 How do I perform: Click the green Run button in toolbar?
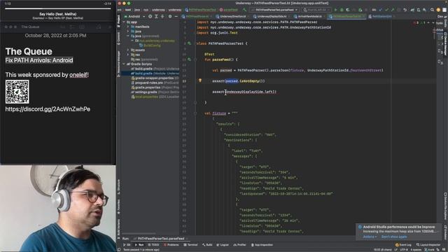pos(336,10)
